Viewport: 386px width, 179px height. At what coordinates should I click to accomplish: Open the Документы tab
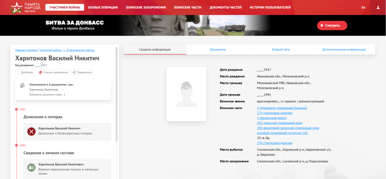tap(218, 50)
